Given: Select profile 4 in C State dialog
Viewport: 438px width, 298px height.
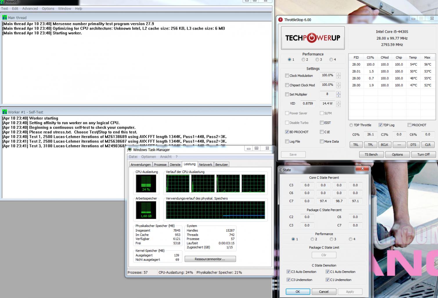Looking at the screenshot, I should [x=350, y=239].
